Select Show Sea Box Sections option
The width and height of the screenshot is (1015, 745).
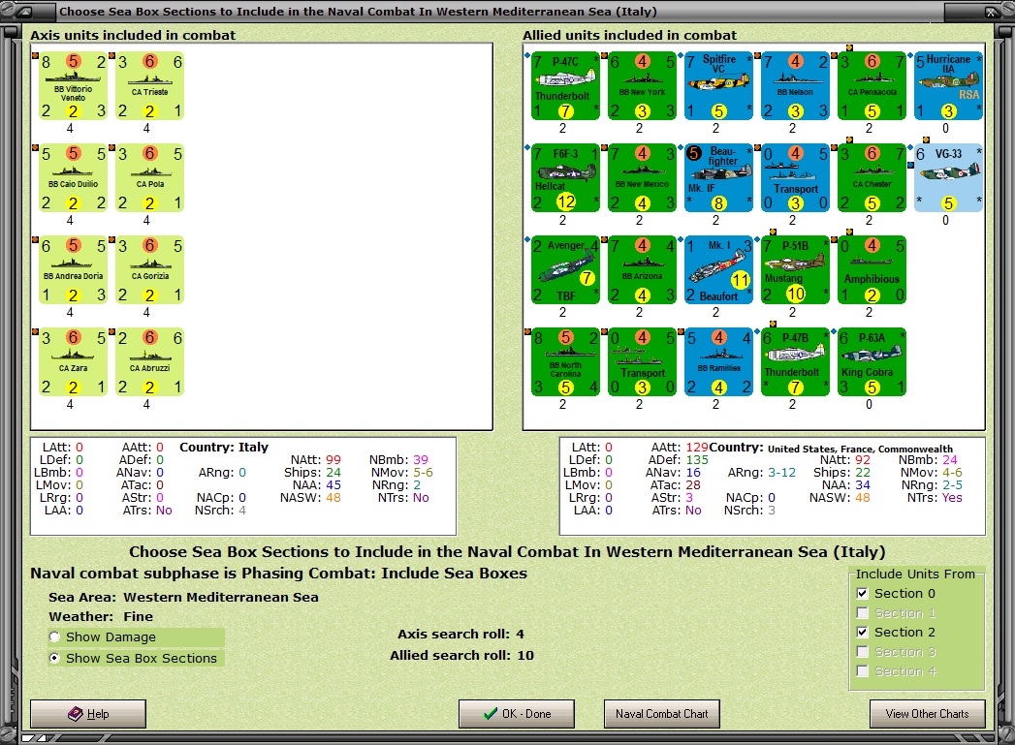coord(55,658)
